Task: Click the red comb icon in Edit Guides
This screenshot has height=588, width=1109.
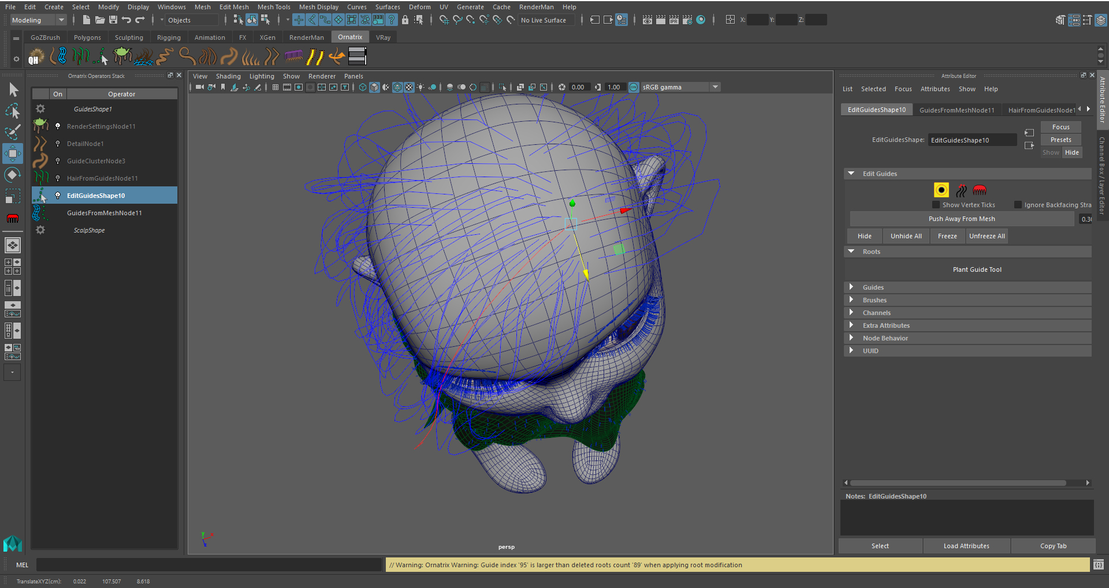Action: pos(979,190)
